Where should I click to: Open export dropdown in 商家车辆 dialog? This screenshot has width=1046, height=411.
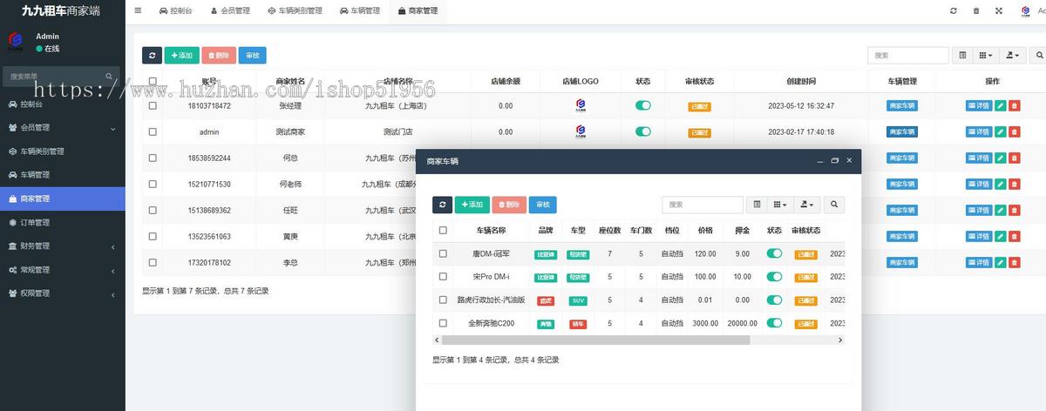coord(806,205)
